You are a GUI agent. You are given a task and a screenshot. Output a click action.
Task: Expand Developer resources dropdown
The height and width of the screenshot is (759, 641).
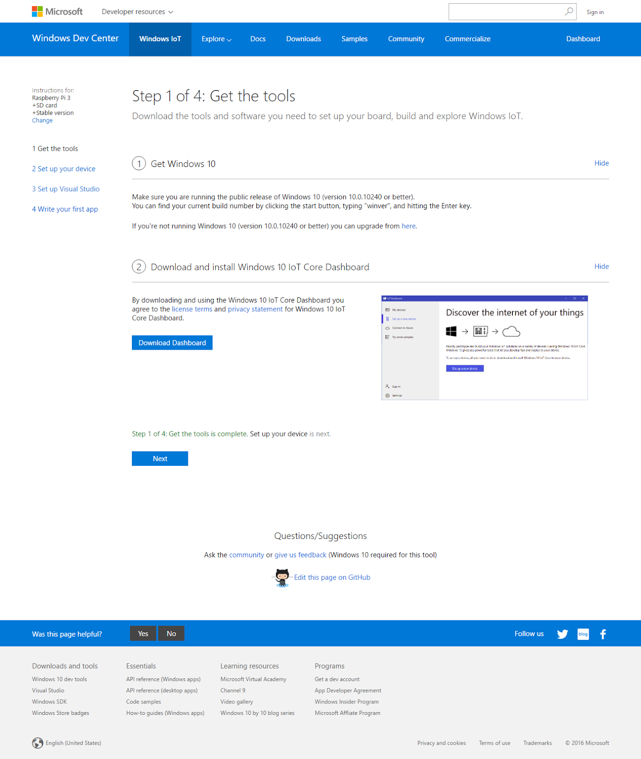click(137, 11)
